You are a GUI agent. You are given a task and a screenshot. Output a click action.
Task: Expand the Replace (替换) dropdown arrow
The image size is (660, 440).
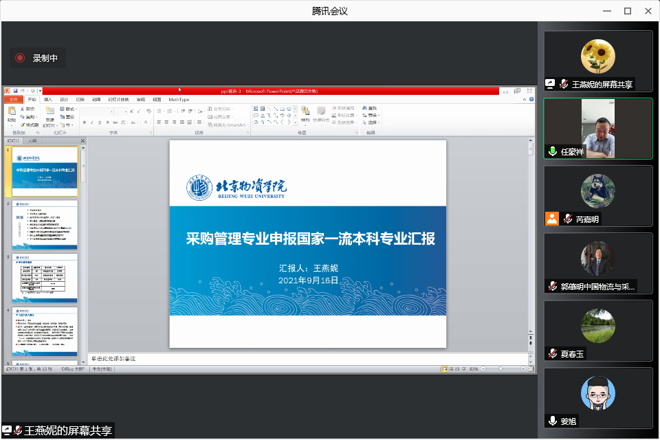pyautogui.click(x=379, y=115)
